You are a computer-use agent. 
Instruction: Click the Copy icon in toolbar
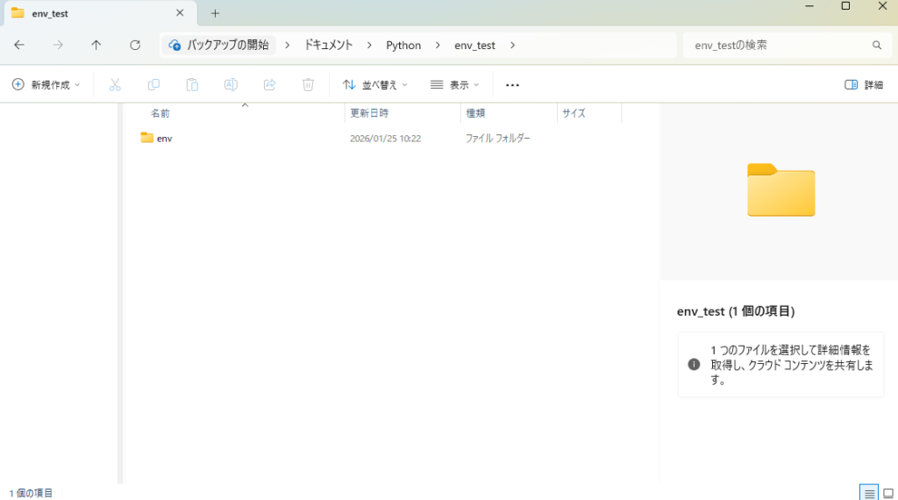(x=153, y=85)
